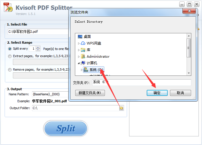This screenshot has height=145, width=202.
Task: Minimize the Kvisoft PDF Splitter window
Action: pos(182,5)
